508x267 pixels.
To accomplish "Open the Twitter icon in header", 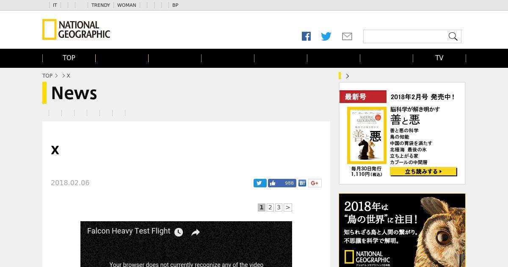I will tap(326, 36).
